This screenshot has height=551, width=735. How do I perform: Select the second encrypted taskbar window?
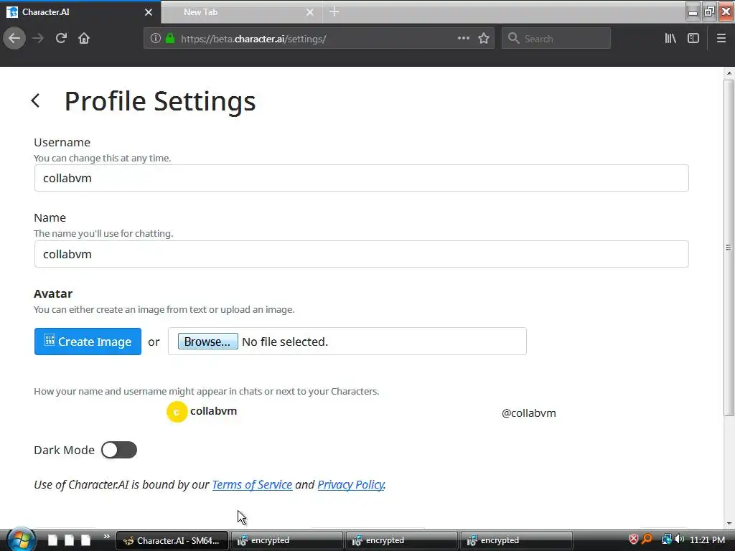coord(402,540)
